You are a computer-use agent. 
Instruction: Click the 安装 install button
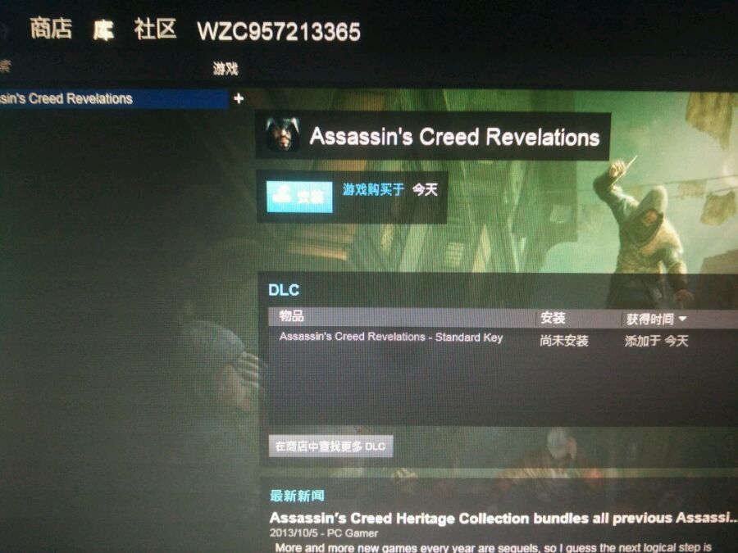point(299,197)
